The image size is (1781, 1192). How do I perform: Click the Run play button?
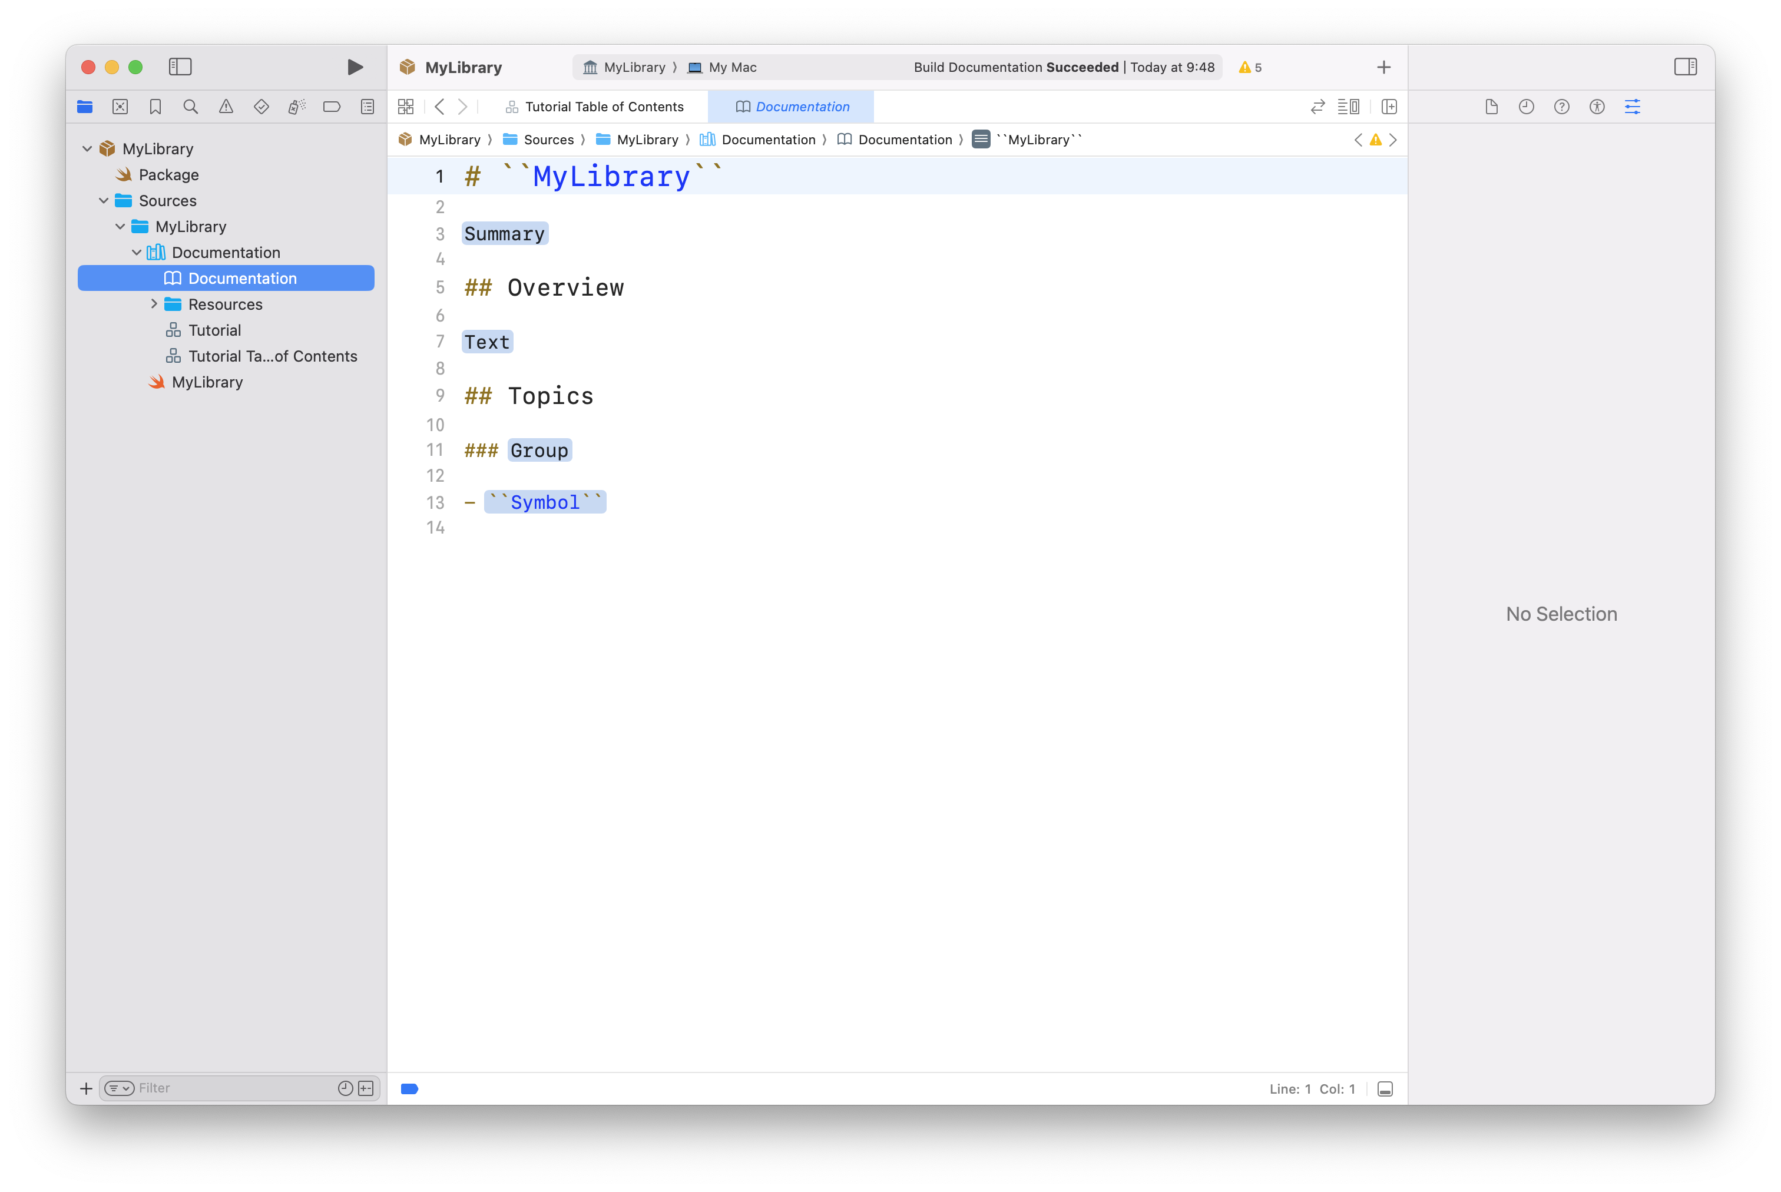tap(354, 67)
